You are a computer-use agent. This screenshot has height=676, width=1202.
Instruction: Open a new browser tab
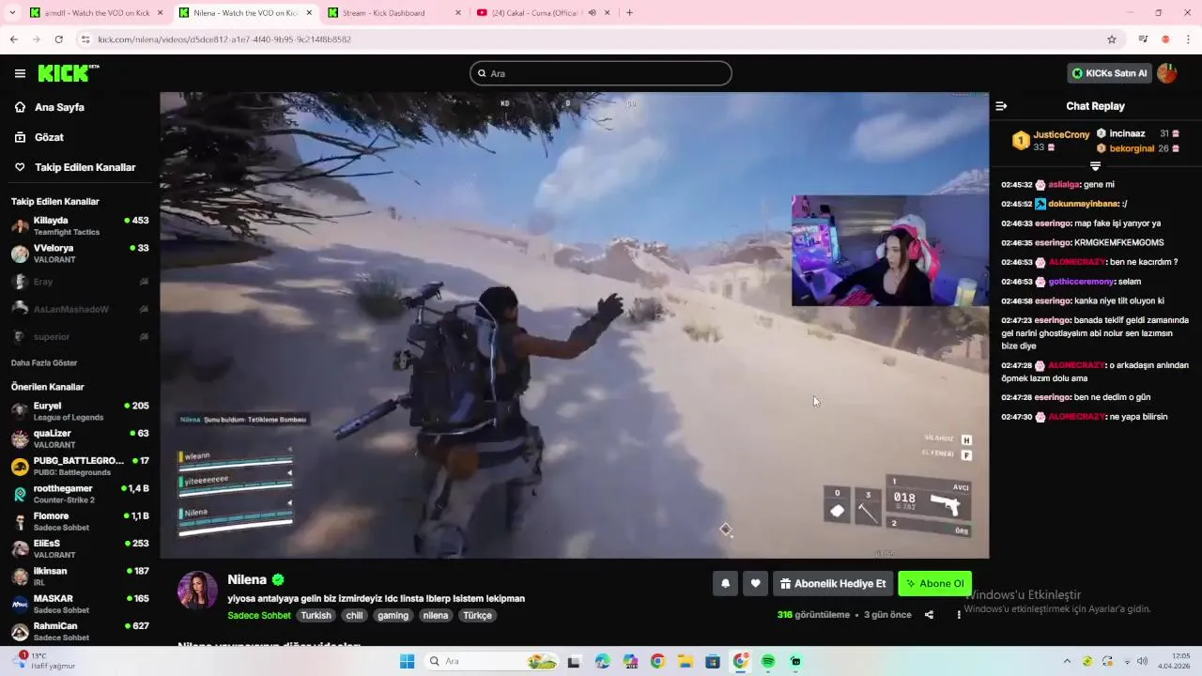tap(629, 13)
